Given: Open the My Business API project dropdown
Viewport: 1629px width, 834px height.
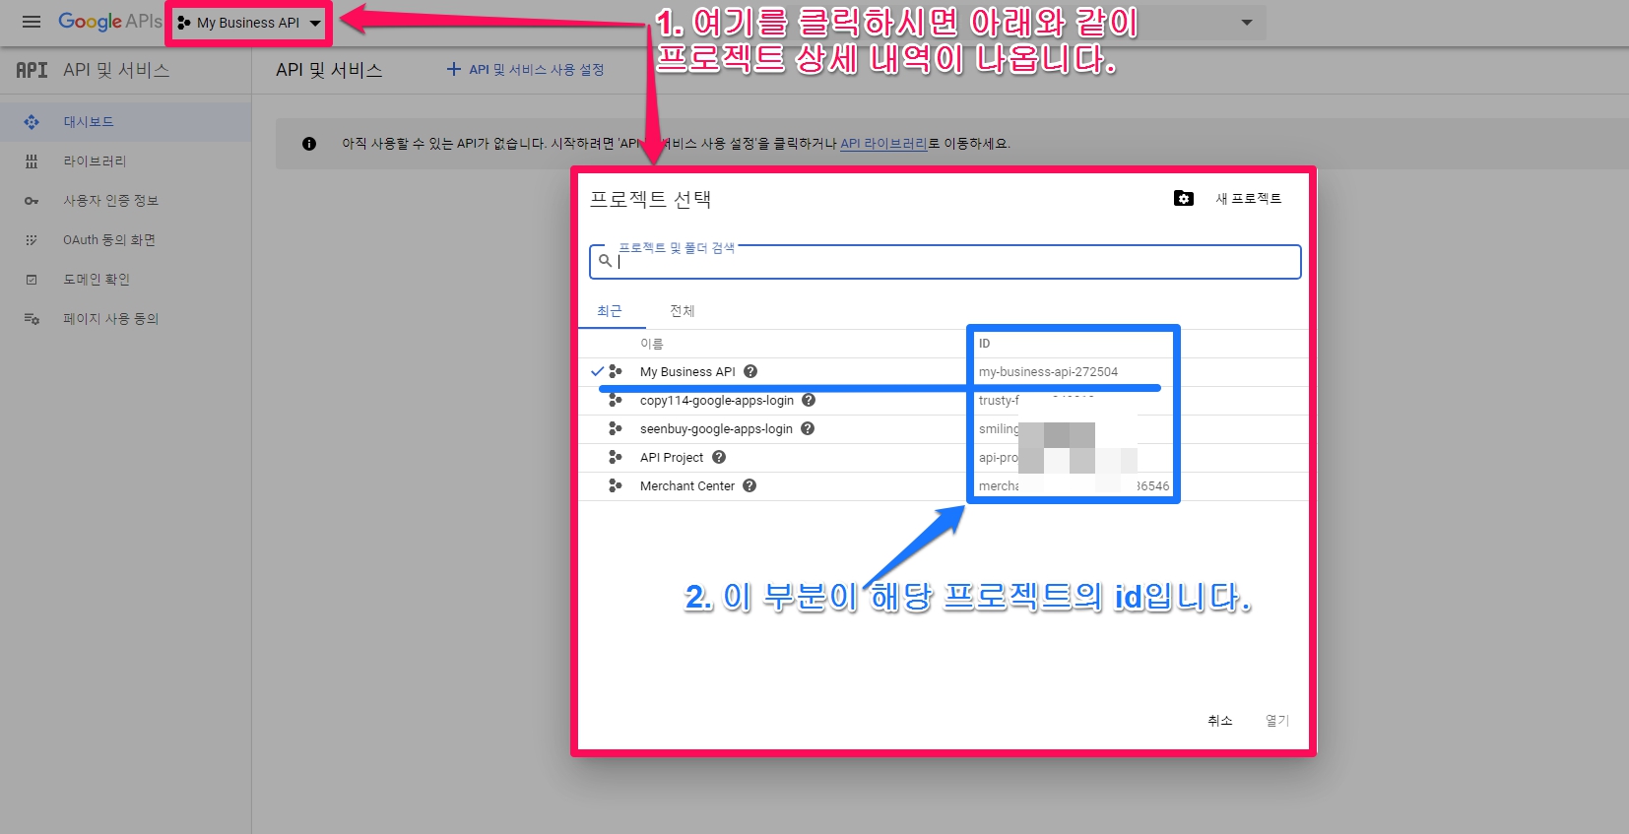Looking at the screenshot, I should 249,23.
